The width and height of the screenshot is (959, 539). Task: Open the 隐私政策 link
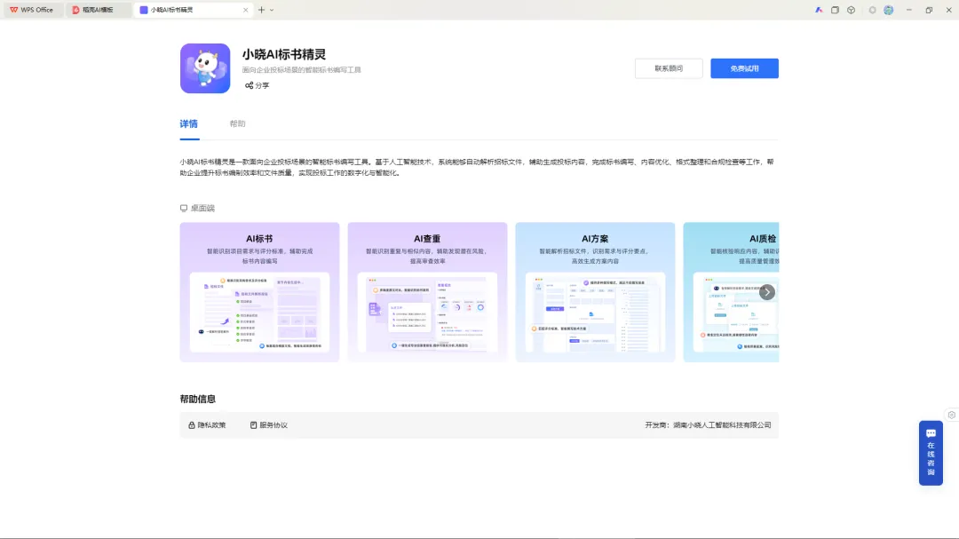click(x=207, y=425)
